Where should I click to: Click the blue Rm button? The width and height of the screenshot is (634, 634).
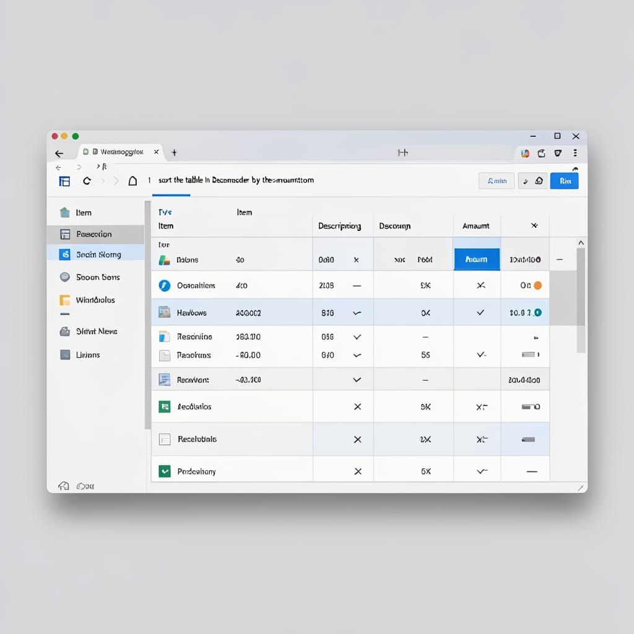[564, 181]
